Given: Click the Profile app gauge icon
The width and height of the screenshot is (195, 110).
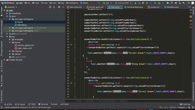Looking at the screenshot, I should pyautogui.click(x=155, y=3).
